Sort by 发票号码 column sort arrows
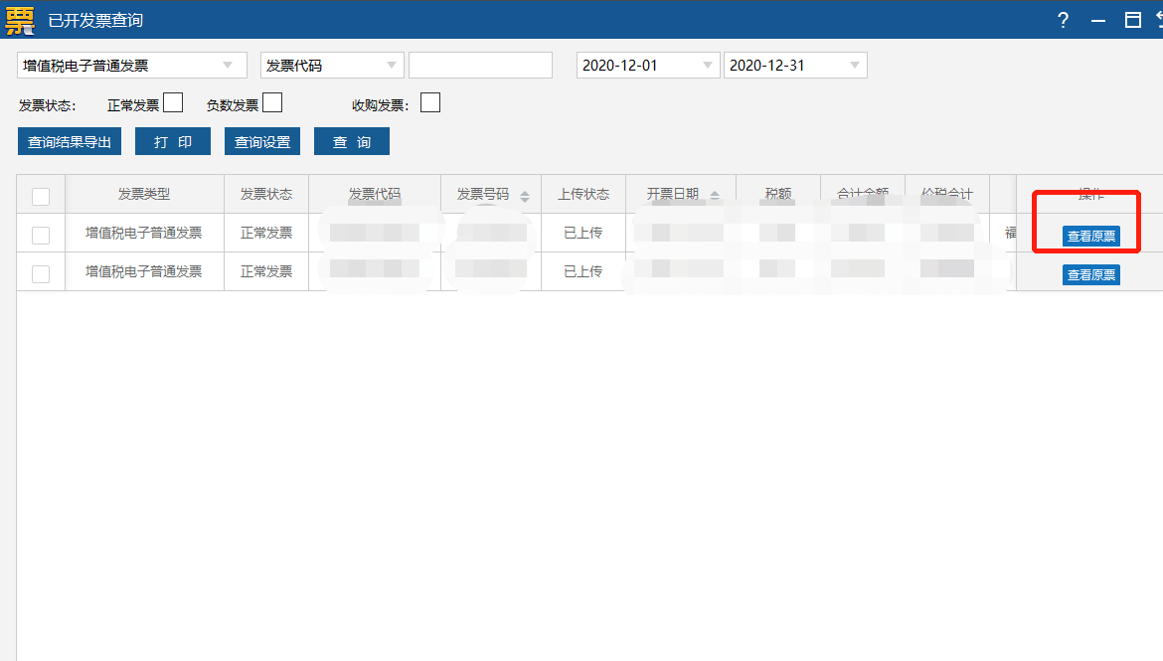The height and width of the screenshot is (661, 1163). [x=525, y=196]
